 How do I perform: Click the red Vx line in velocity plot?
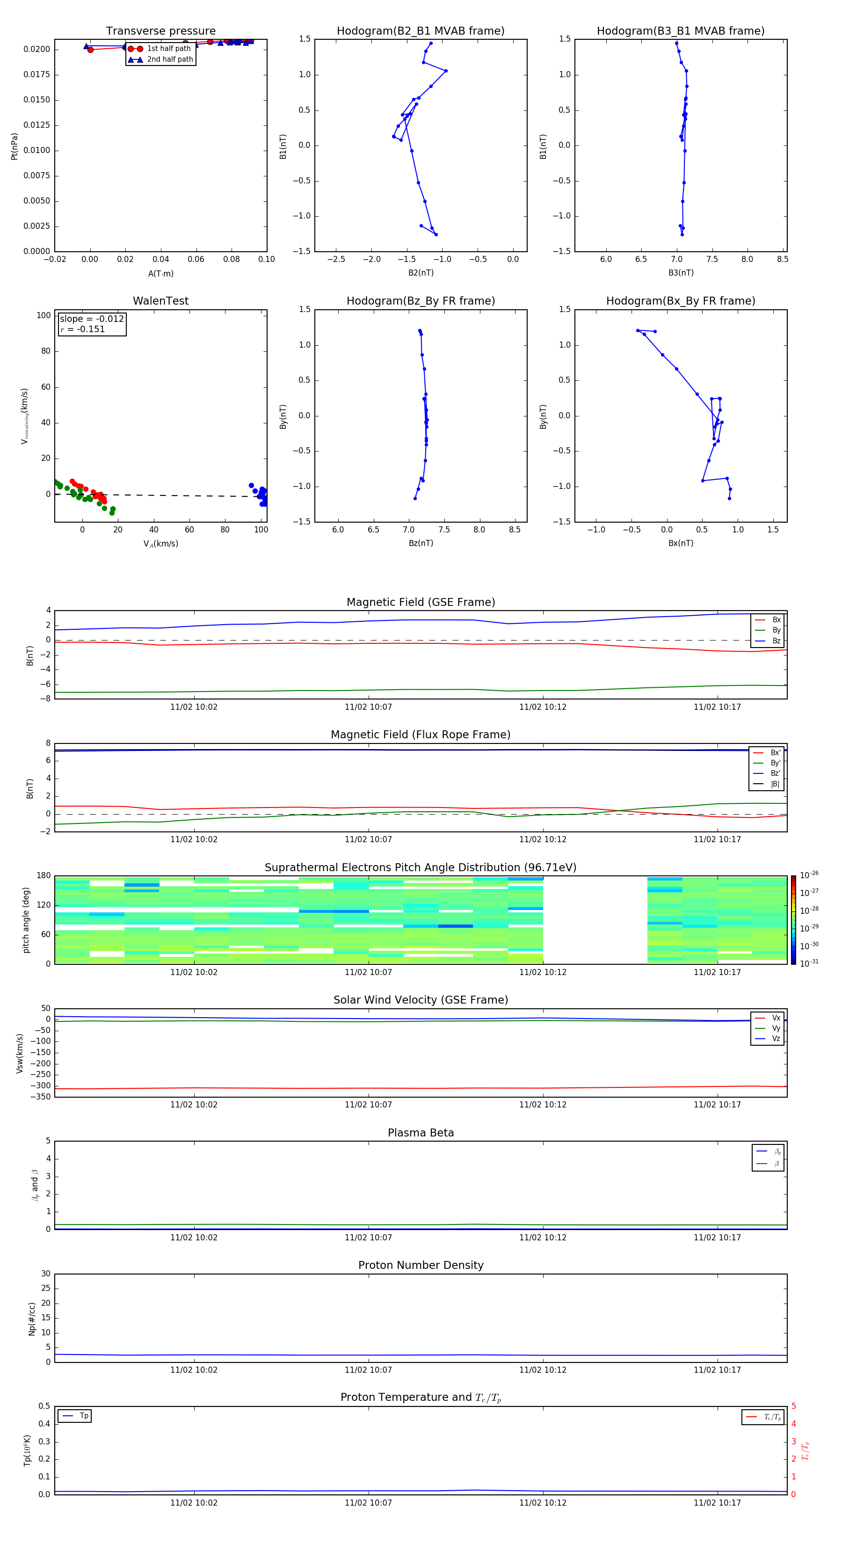click(x=421, y=1087)
